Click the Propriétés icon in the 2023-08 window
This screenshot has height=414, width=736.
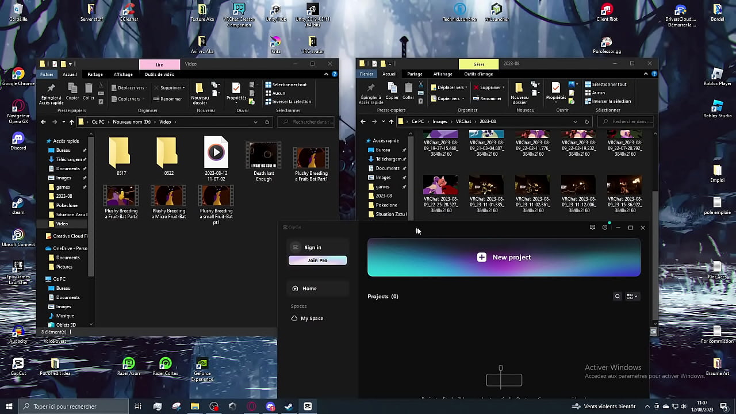tap(555, 91)
